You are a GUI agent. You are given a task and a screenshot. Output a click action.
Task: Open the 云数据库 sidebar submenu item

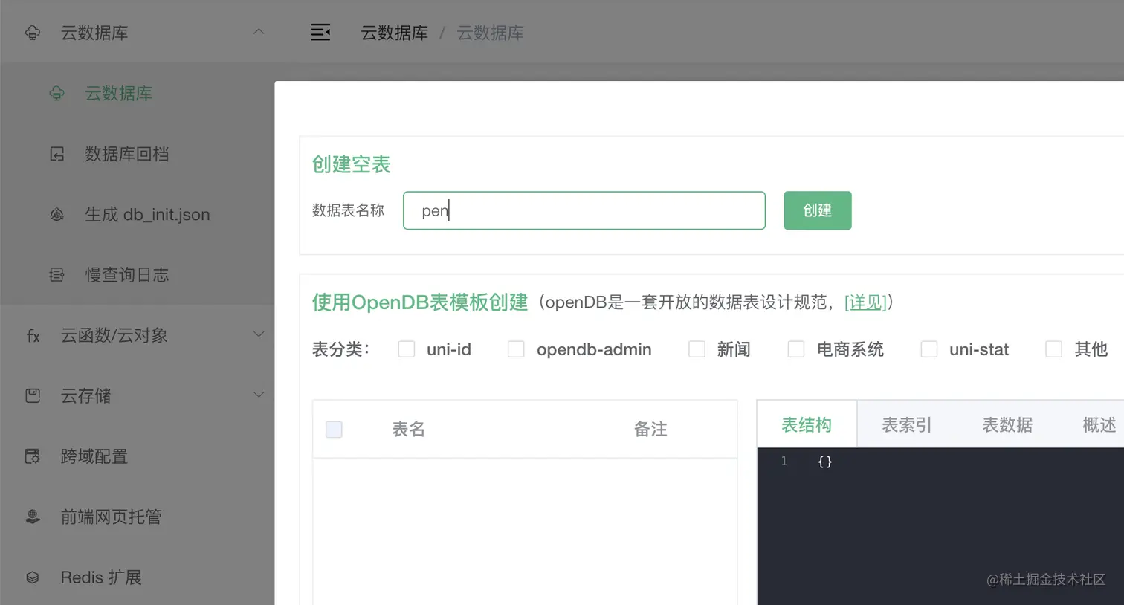(137, 94)
